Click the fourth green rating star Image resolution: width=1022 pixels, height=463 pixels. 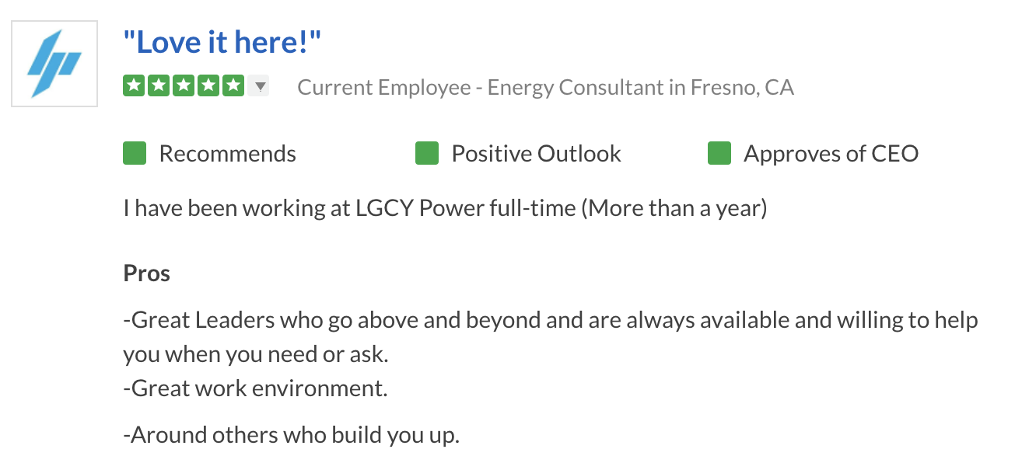(x=208, y=85)
